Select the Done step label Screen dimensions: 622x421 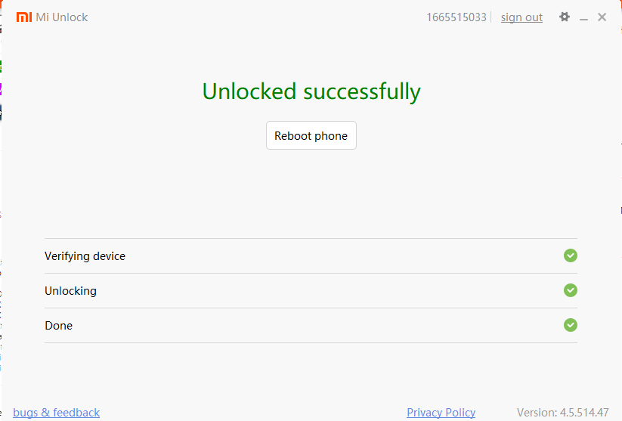click(x=58, y=326)
